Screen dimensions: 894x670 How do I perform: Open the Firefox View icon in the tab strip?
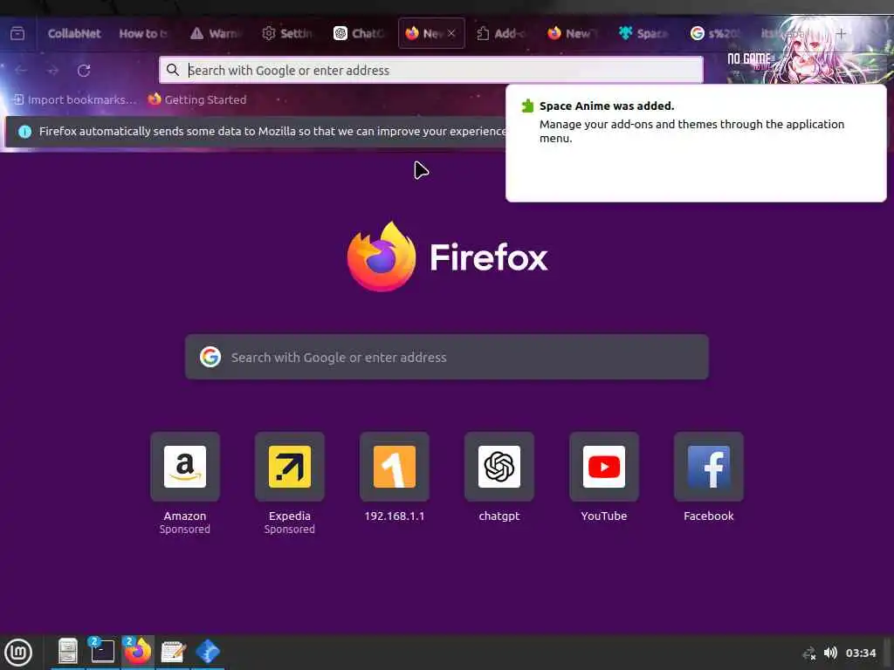click(17, 34)
